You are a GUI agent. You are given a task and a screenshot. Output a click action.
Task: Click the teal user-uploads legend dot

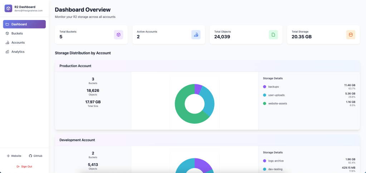pos(265,95)
